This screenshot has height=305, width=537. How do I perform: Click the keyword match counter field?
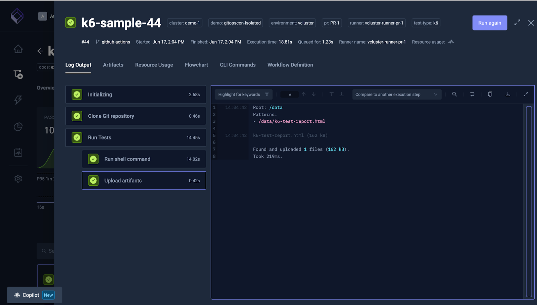290,95
